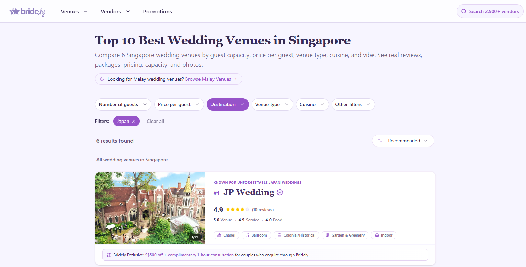Click complimentary 1-hour consultation link
Image resolution: width=526 pixels, height=267 pixels.
pyautogui.click(x=201, y=255)
